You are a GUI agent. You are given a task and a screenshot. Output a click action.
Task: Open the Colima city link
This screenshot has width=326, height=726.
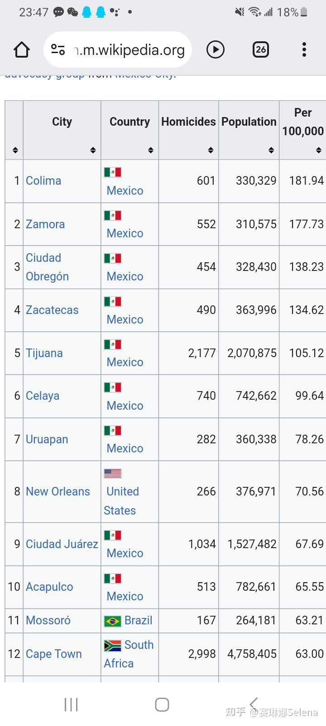click(43, 181)
